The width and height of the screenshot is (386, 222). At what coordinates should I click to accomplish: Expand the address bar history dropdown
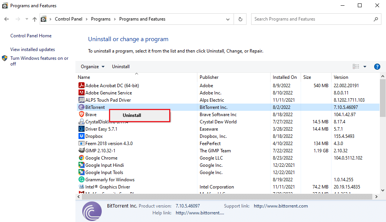[x=228, y=19]
